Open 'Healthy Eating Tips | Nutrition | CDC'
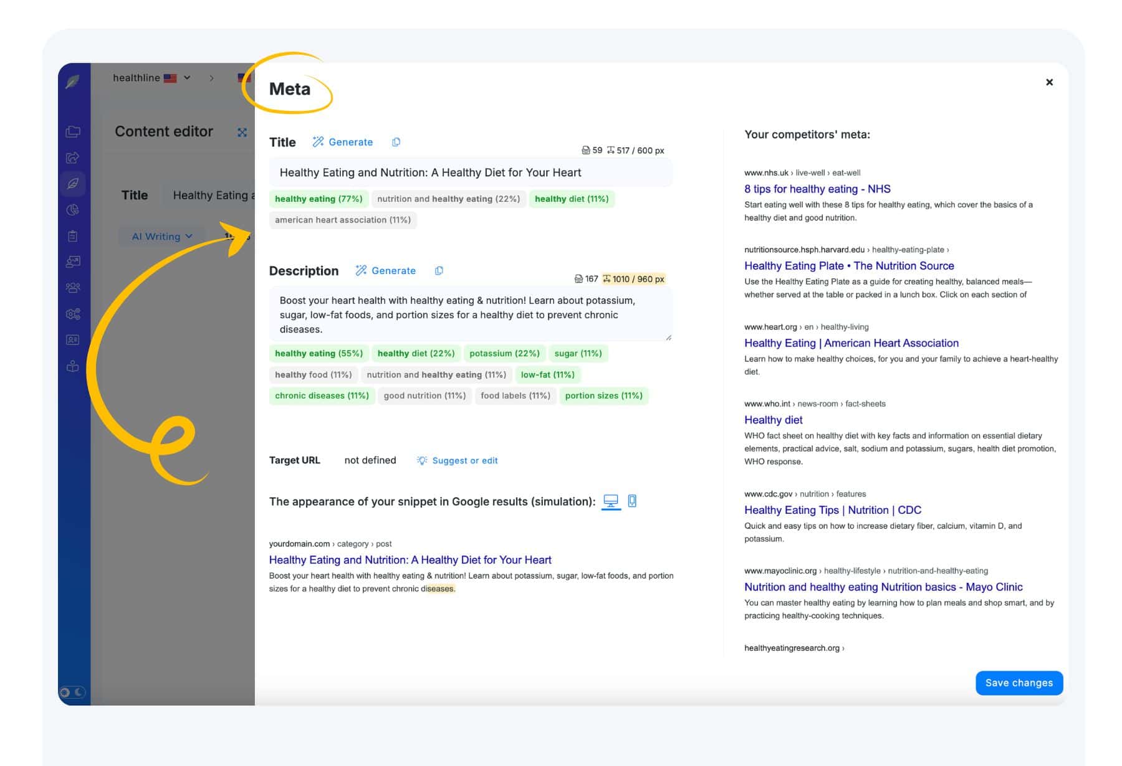 [833, 510]
